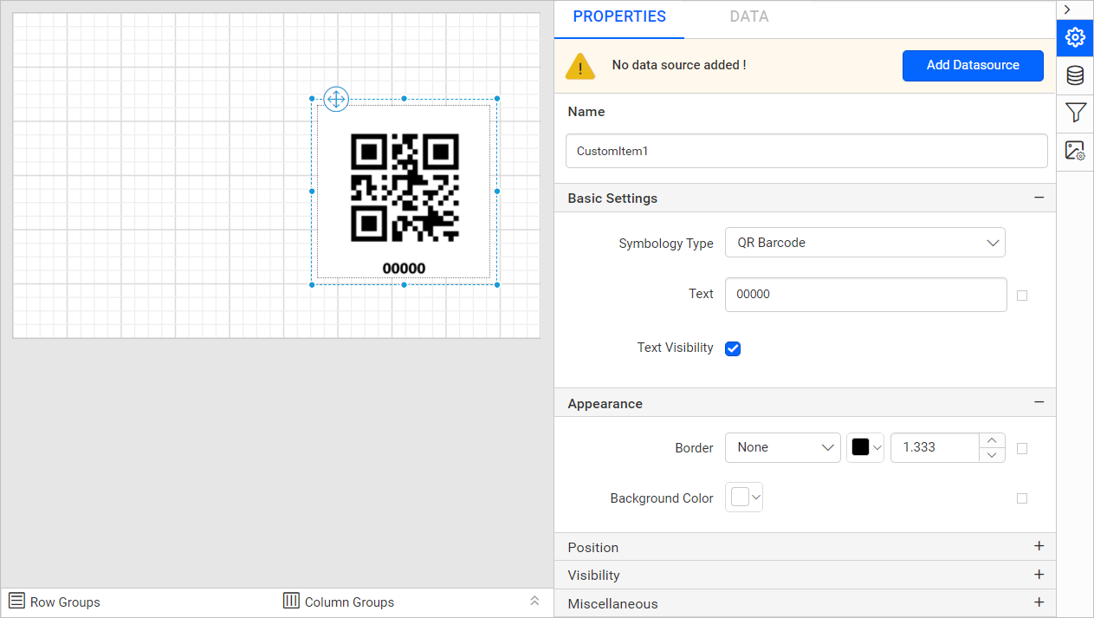Toggle the expression checkbox beside Text field

coord(1022,296)
